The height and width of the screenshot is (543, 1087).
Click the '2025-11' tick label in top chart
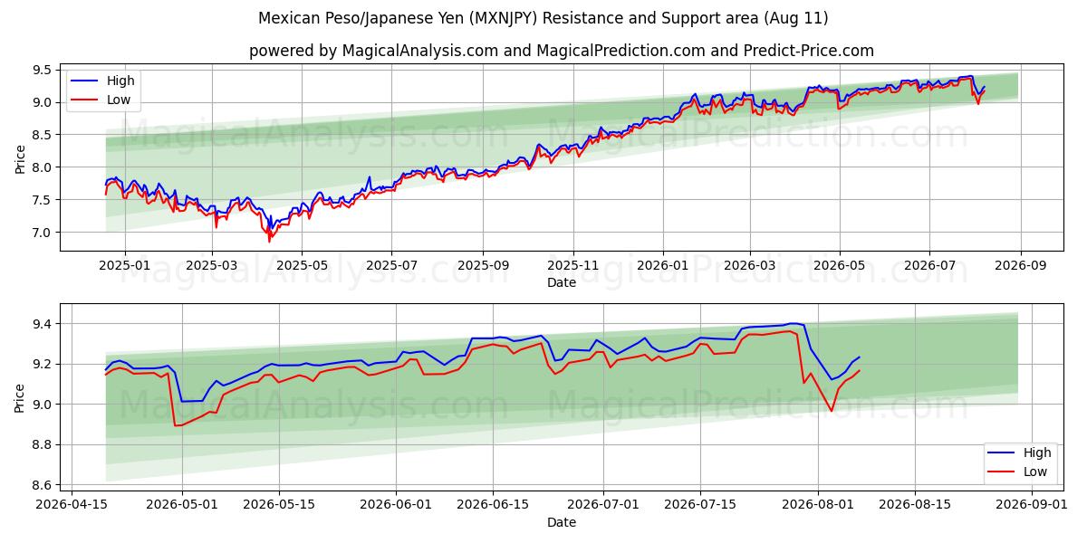573,266
